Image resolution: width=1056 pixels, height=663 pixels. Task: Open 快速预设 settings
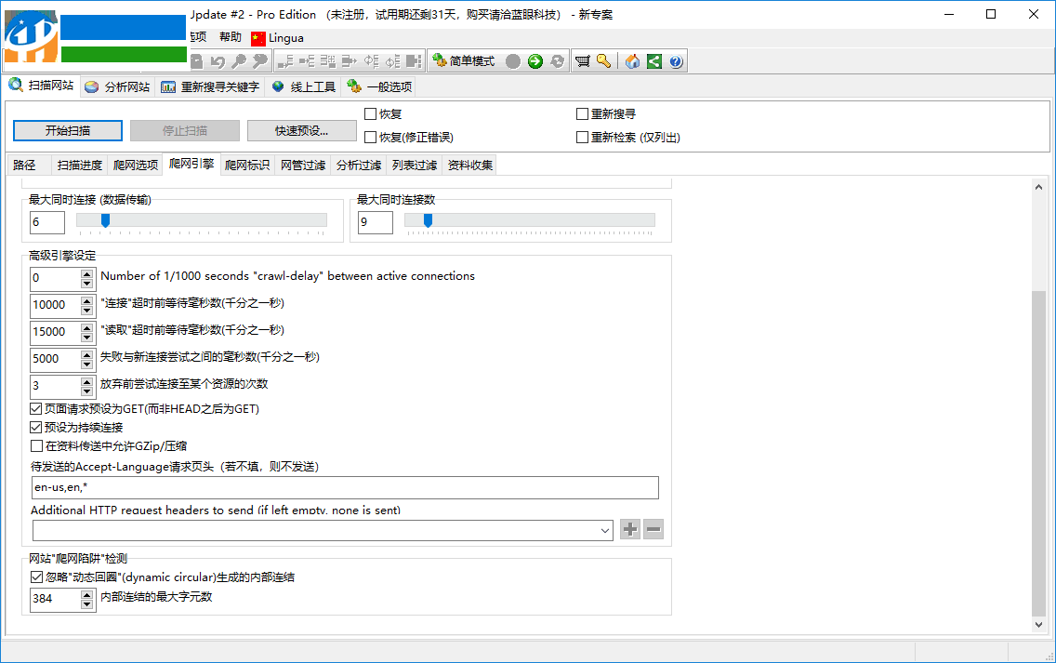click(x=301, y=130)
